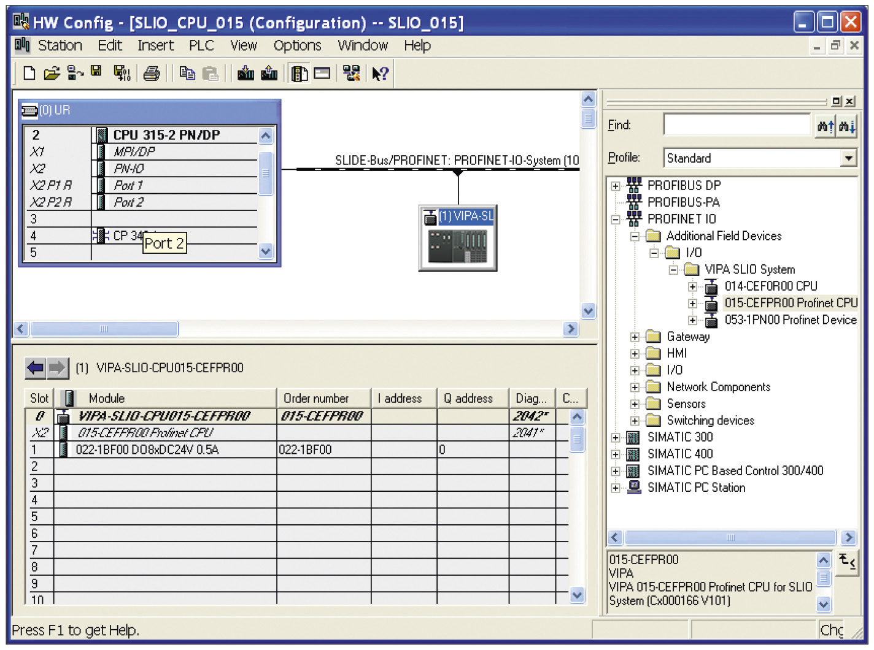Click the HW Config title bar app icon

pyautogui.click(x=21, y=22)
